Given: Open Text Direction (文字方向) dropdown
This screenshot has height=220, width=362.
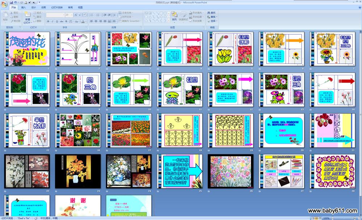Looking at the screenshot, I should pyautogui.click(x=126, y=13).
